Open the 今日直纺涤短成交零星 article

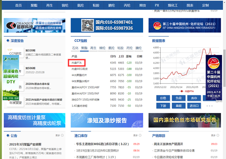[x=168, y=157]
